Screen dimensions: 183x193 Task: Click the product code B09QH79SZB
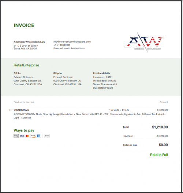tap(22, 110)
